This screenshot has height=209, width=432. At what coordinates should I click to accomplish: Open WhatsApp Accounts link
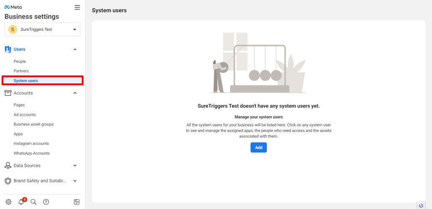coord(32,153)
